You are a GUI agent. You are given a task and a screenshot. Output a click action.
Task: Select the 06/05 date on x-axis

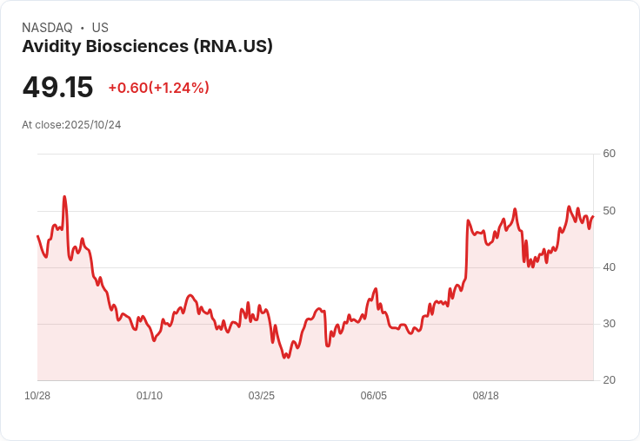(373, 396)
